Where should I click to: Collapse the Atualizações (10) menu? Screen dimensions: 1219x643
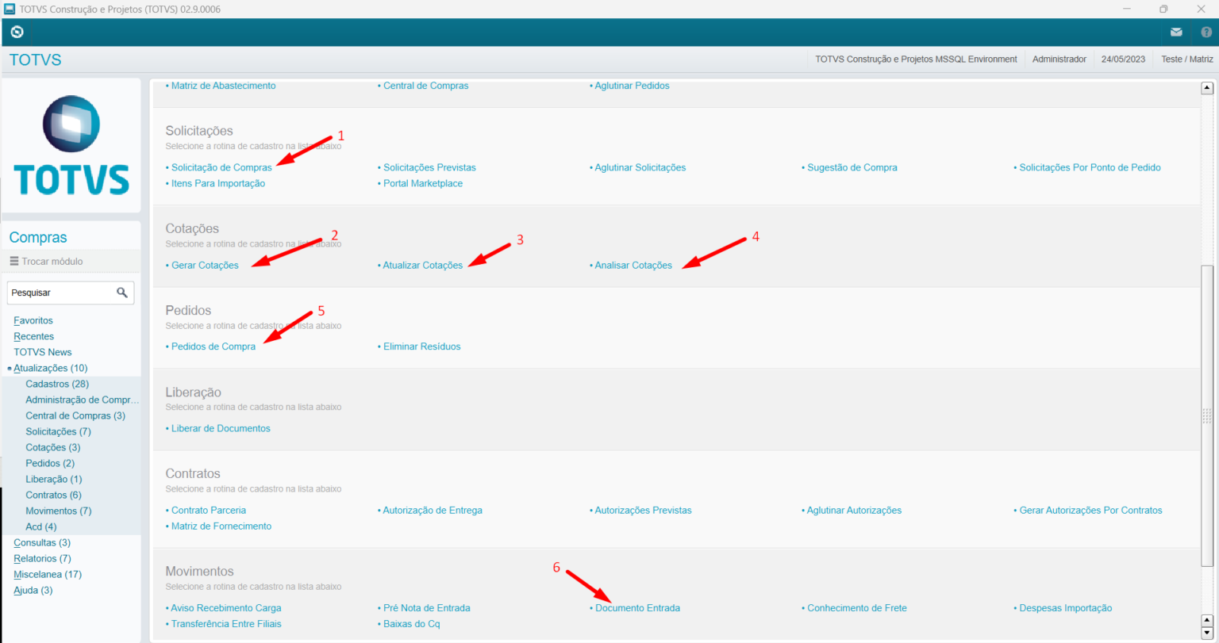tap(51, 368)
